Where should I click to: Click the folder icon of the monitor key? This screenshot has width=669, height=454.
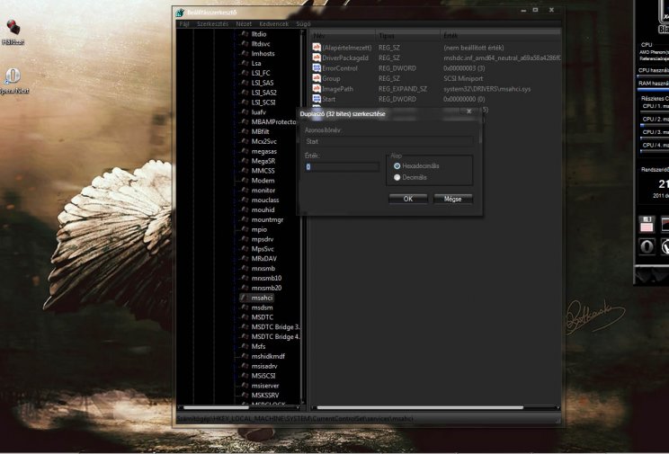click(x=245, y=191)
